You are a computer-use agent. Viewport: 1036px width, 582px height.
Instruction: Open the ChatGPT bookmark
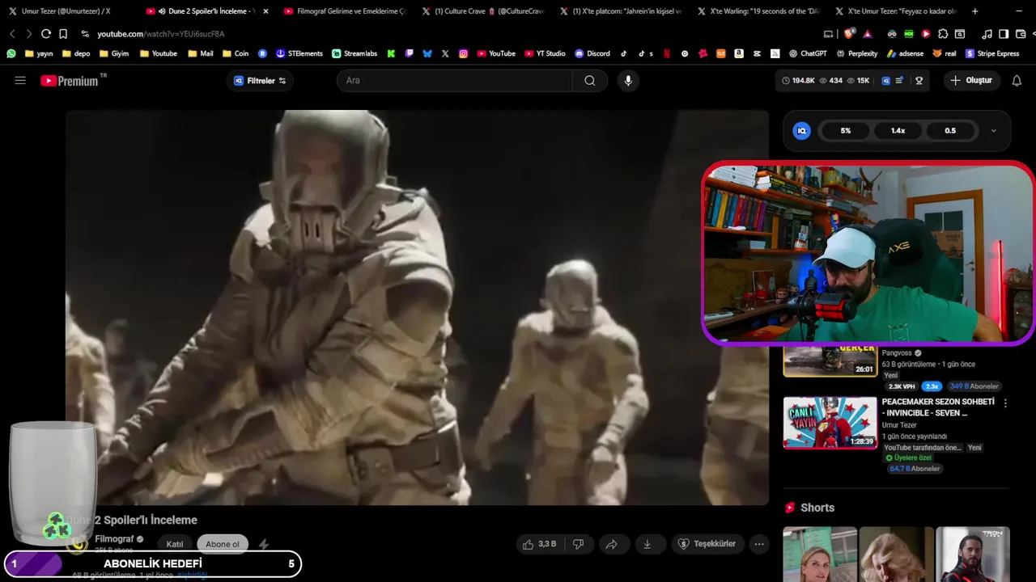click(809, 53)
